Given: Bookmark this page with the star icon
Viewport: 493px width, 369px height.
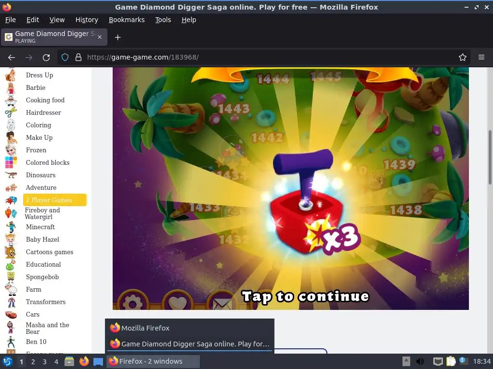Looking at the screenshot, I should 463,58.
